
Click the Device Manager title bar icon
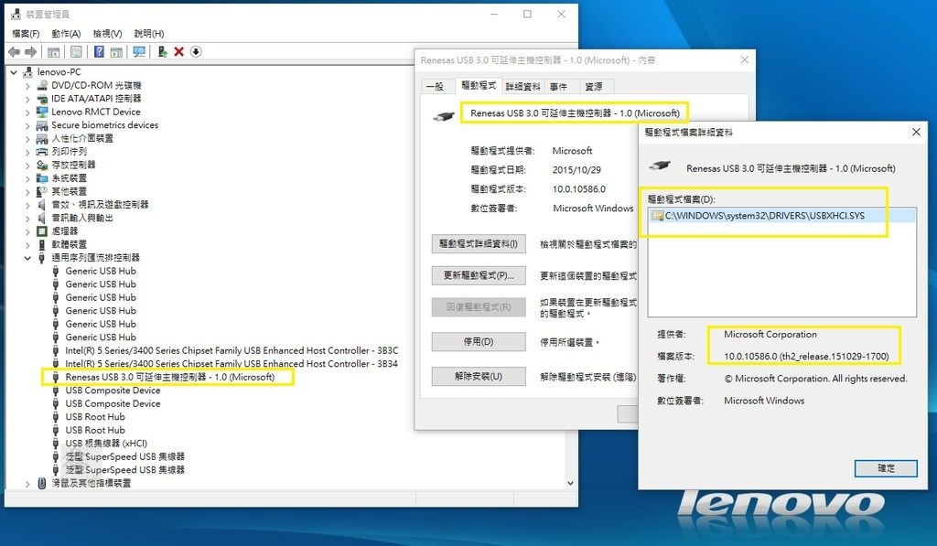16,14
